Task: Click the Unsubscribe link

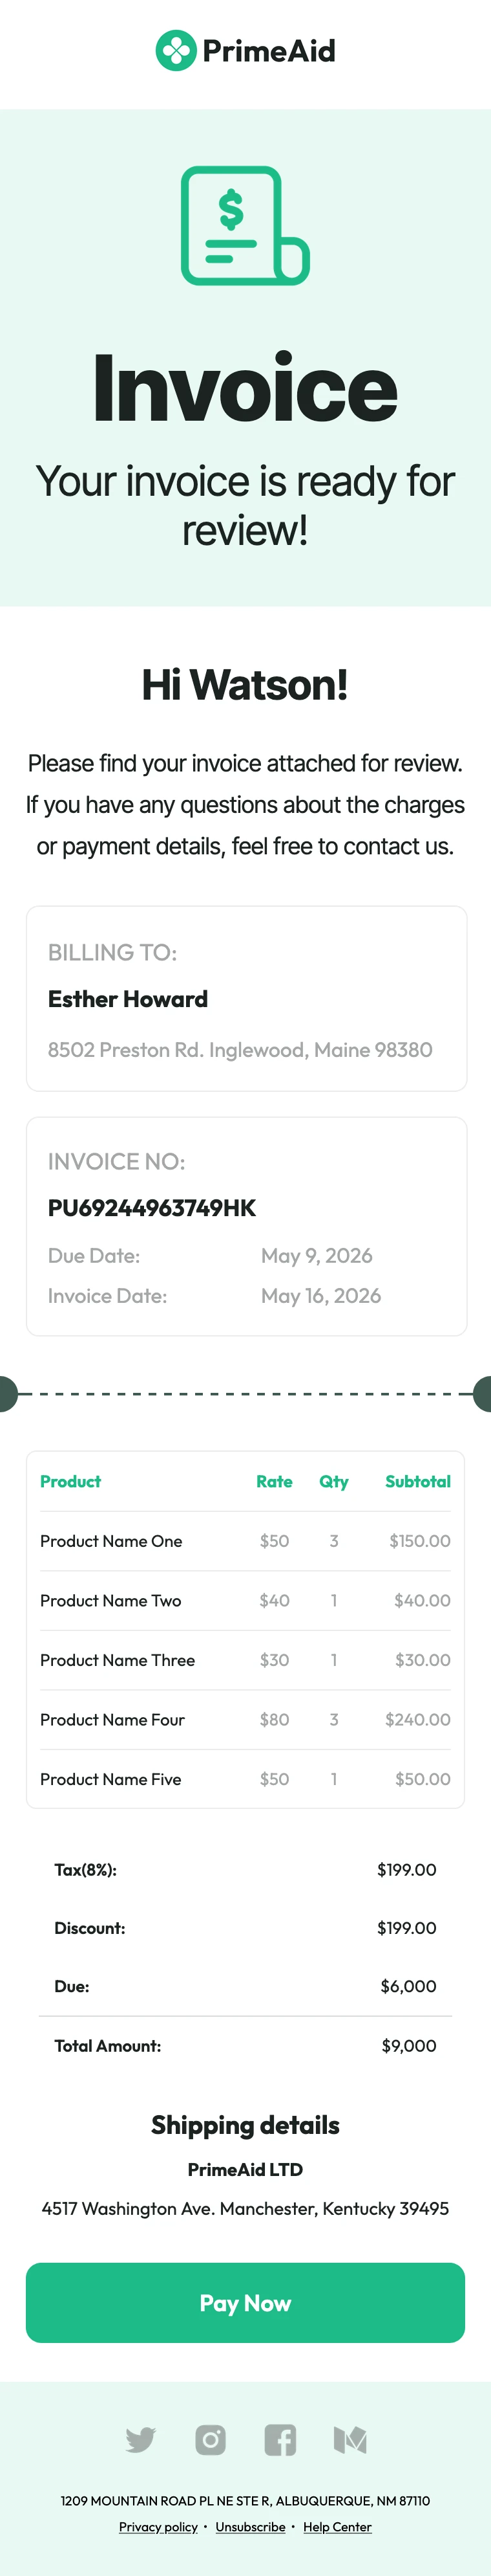Action: click(251, 2526)
